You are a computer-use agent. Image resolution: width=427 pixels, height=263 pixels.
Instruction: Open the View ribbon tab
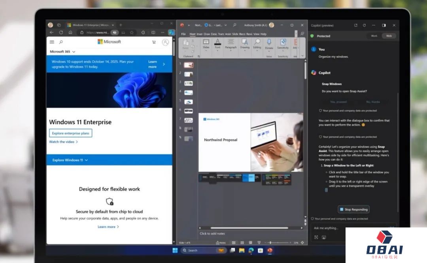[x=257, y=34]
